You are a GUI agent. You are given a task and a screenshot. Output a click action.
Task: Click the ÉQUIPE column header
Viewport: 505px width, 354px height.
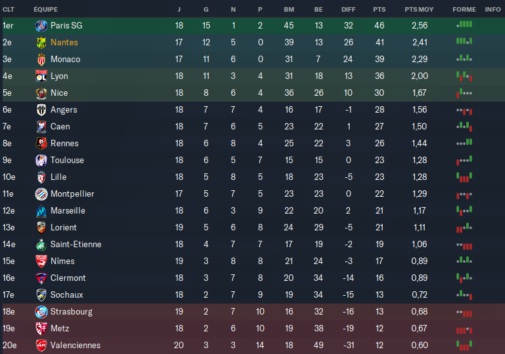(x=46, y=10)
